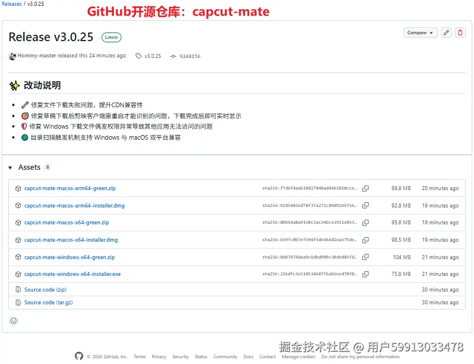The width and height of the screenshot is (474, 364).
Task: Click the tag icon next to v3.0.25
Action: [138, 56]
